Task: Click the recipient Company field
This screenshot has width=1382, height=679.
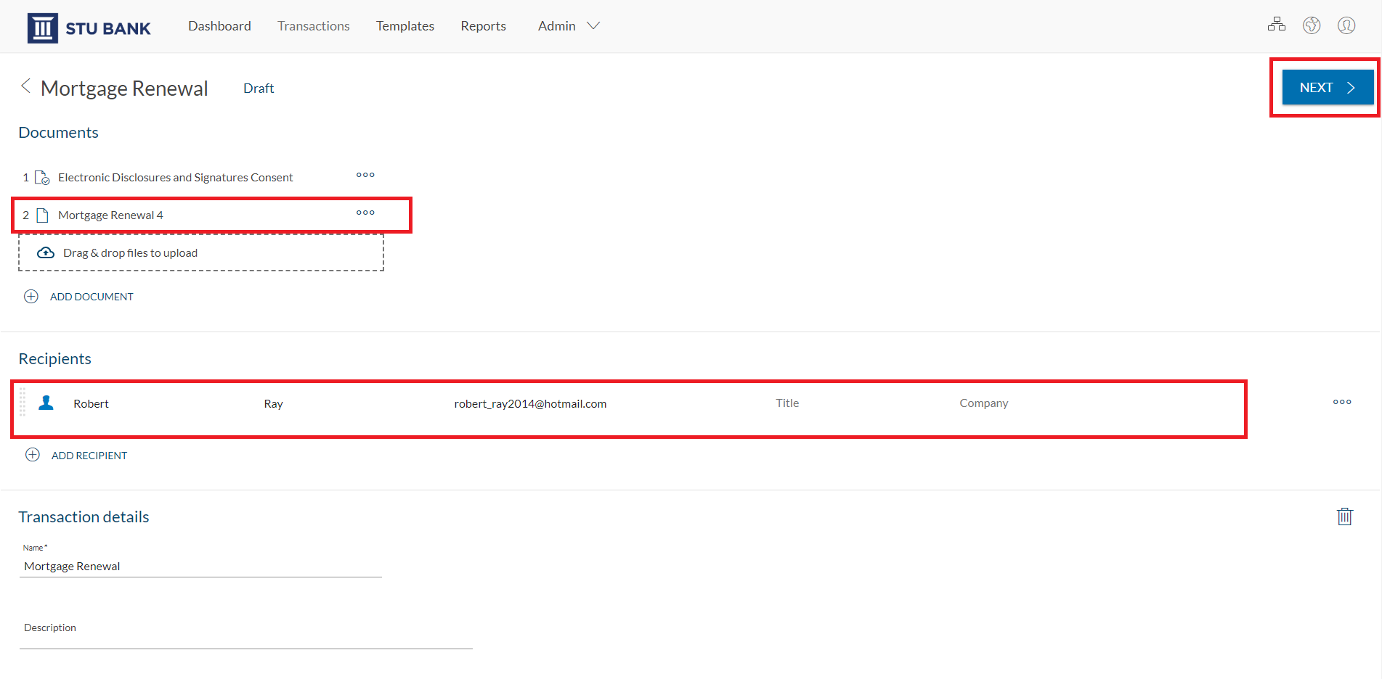Action: pyautogui.click(x=983, y=403)
